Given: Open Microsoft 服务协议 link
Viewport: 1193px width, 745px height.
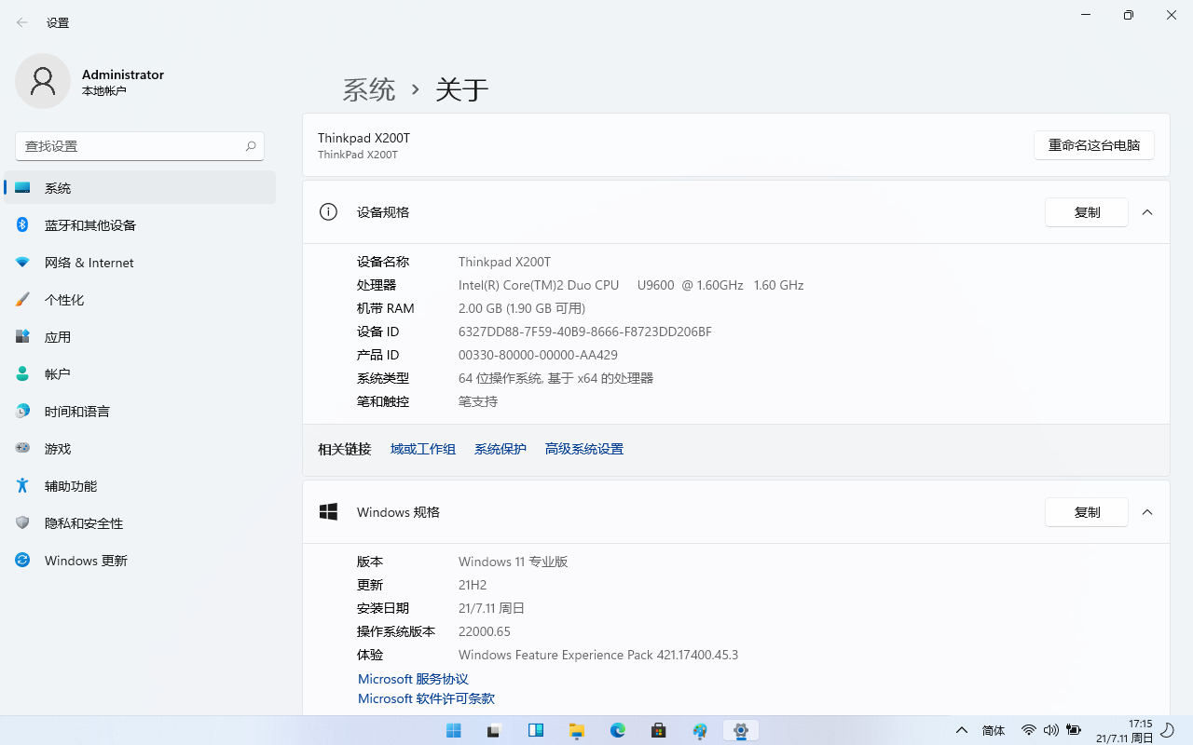Looking at the screenshot, I should pos(413,679).
